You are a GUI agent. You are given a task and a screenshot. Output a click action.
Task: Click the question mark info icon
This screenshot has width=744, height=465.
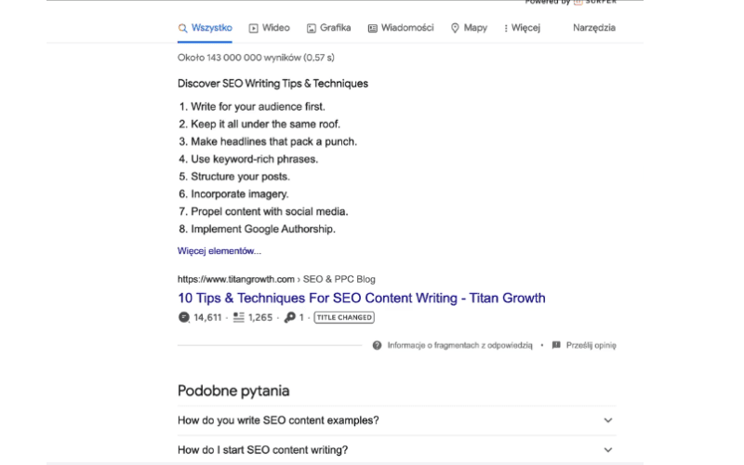[378, 345]
